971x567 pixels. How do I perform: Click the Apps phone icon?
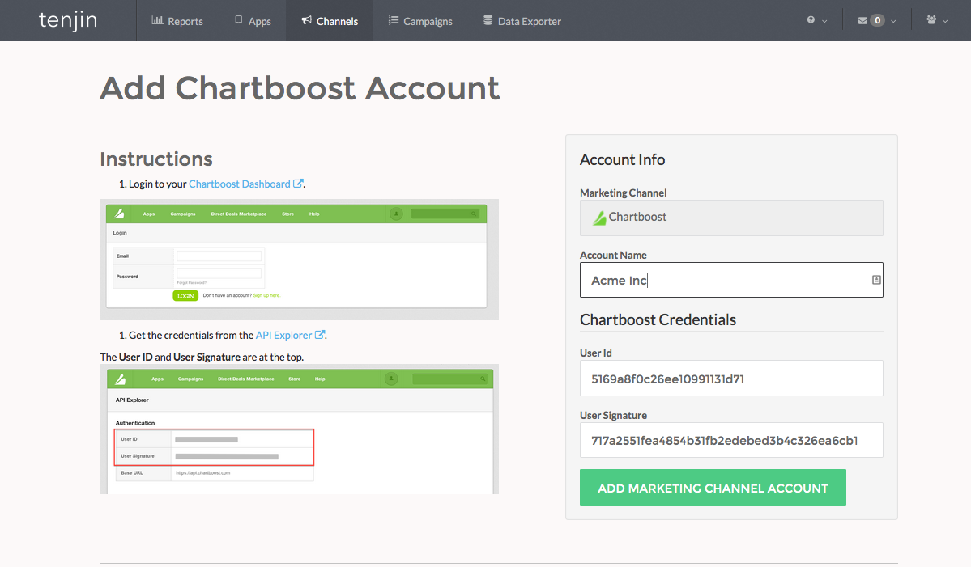pos(238,19)
